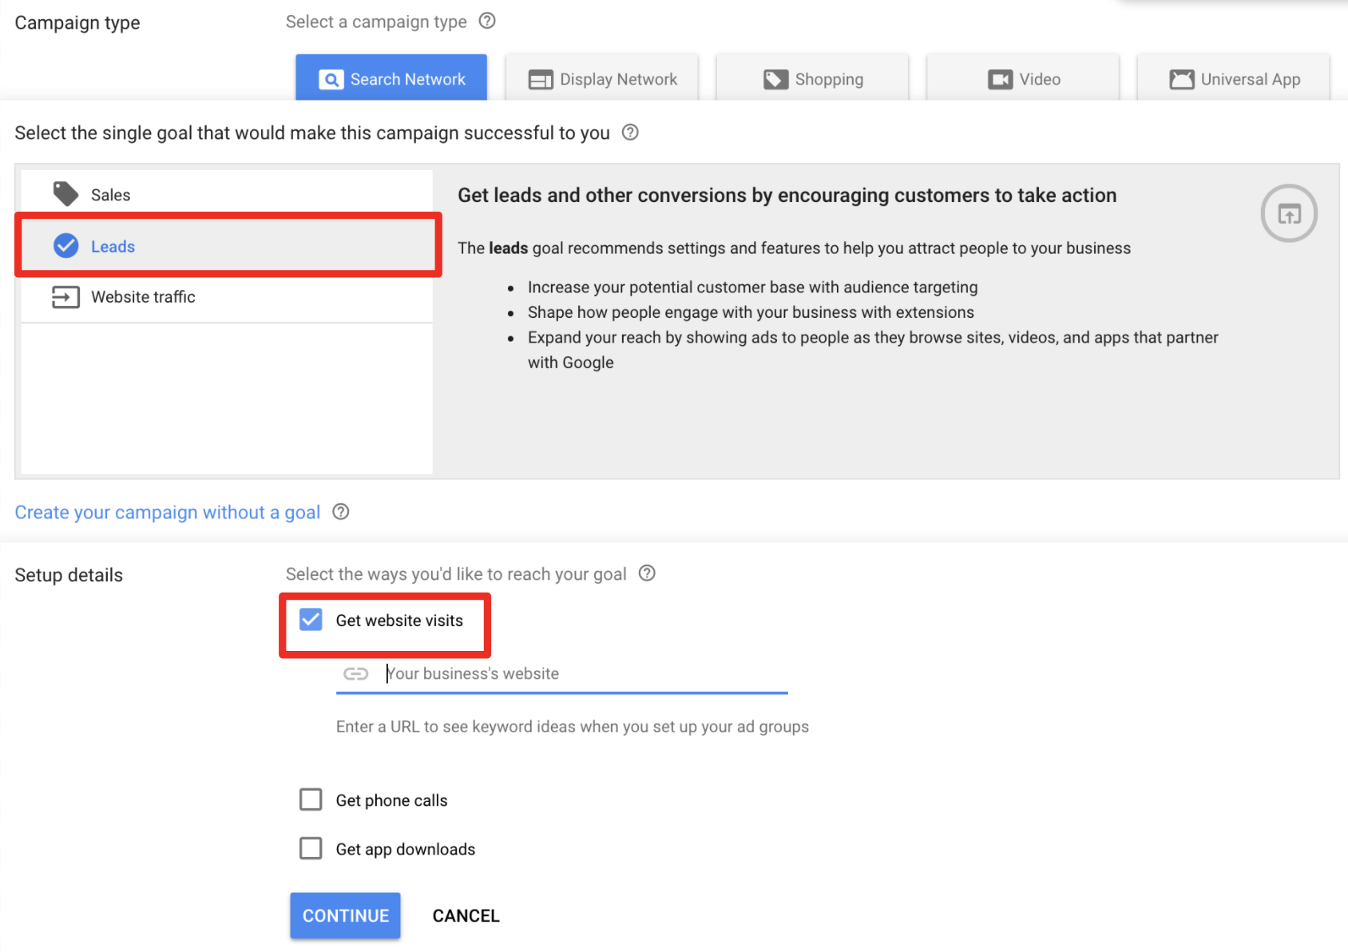The image size is (1348, 952).
Task: Open Create your campaign without a goal link
Action: click(x=168, y=513)
